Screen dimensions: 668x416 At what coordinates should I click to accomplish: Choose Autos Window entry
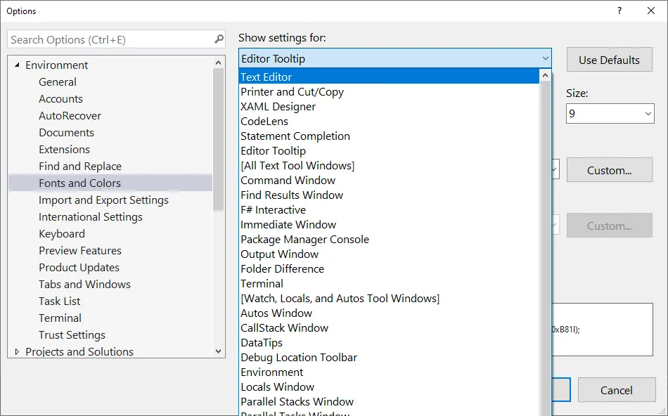[389, 313]
